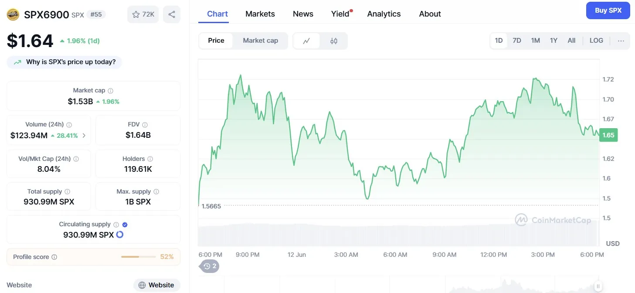The image size is (635, 293).
Task: Click the Buy SPX button
Action: 608,10
